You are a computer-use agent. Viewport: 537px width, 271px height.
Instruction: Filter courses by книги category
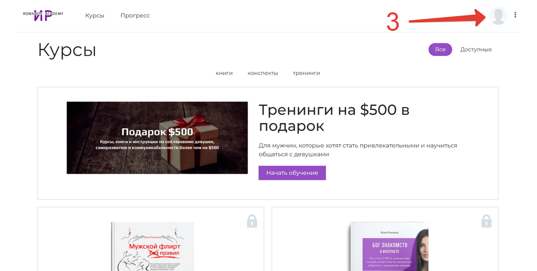(224, 73)
